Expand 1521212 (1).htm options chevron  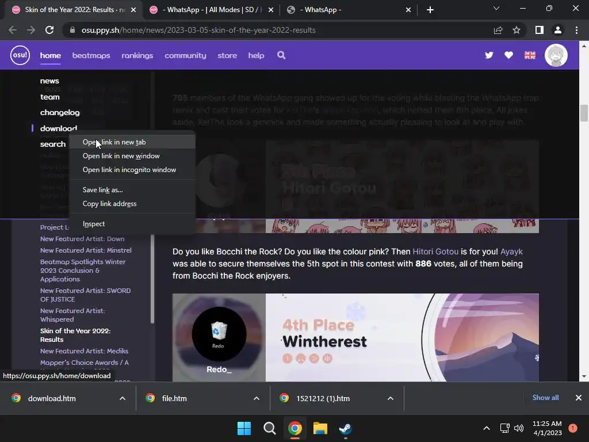pyautogui.click(x=391, y=398)
